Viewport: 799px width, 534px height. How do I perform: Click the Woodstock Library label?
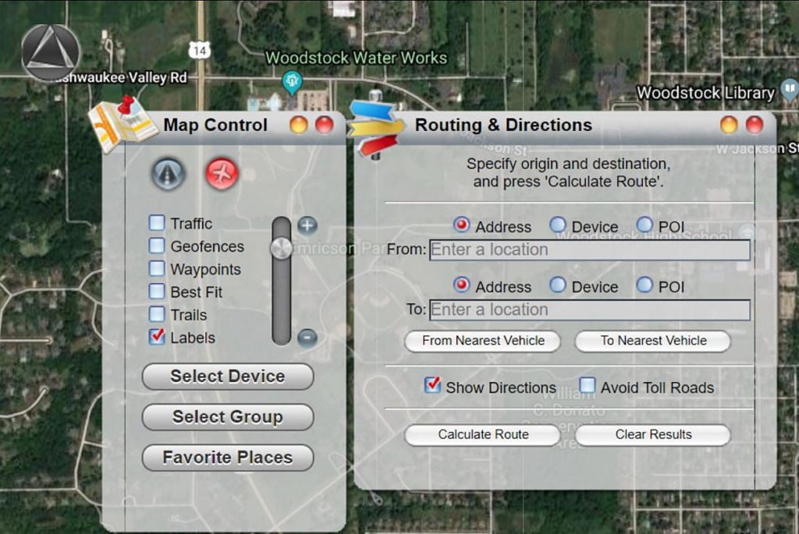pos(705,93)
